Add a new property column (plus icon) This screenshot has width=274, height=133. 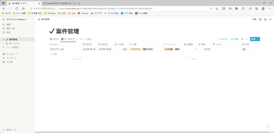(x=258, y=45)
